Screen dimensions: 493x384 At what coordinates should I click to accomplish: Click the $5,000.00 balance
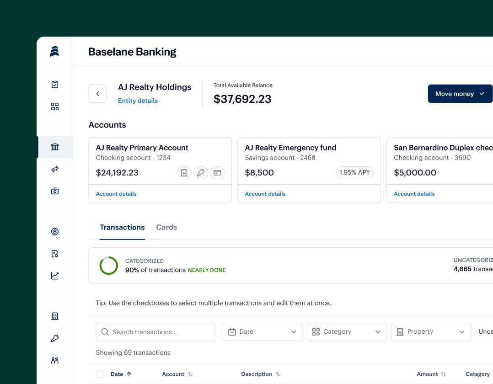[415, 173]
